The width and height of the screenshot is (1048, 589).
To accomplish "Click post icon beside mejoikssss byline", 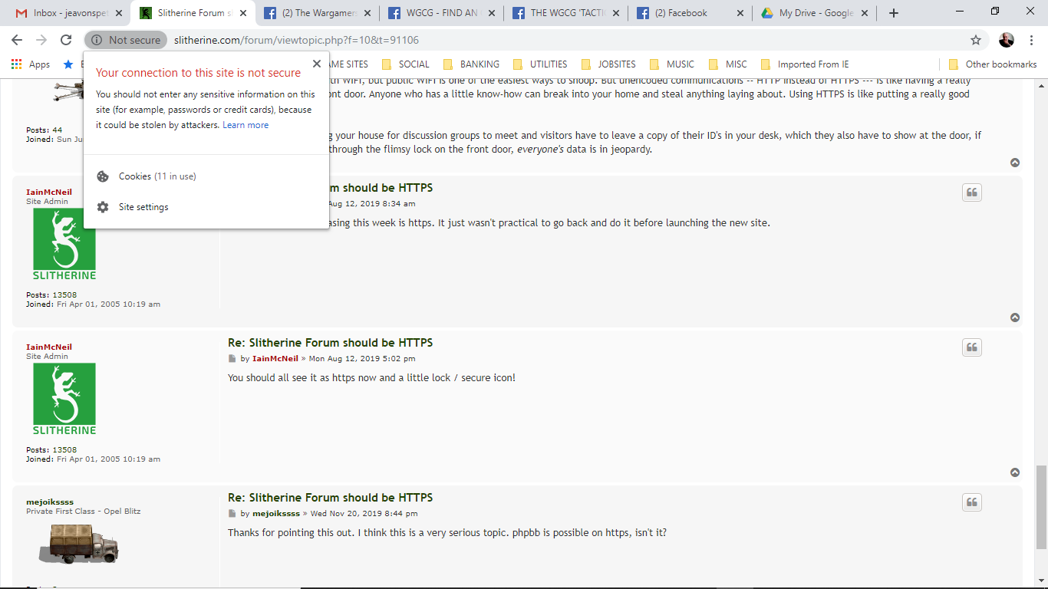I will pos(232,514).
